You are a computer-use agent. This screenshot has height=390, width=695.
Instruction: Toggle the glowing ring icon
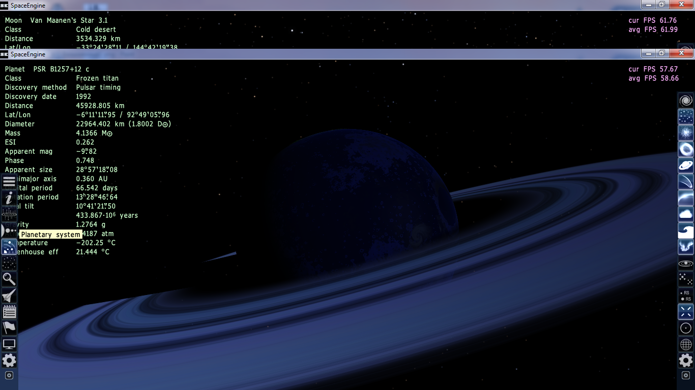(686, 149)
